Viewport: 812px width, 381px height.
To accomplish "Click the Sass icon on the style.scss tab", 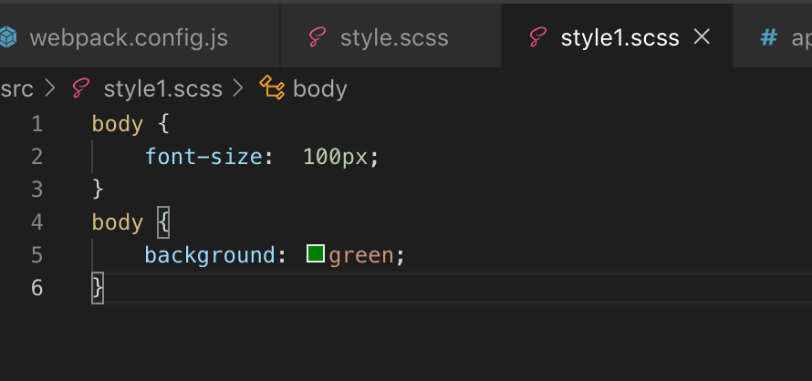I will pos(318,37).
